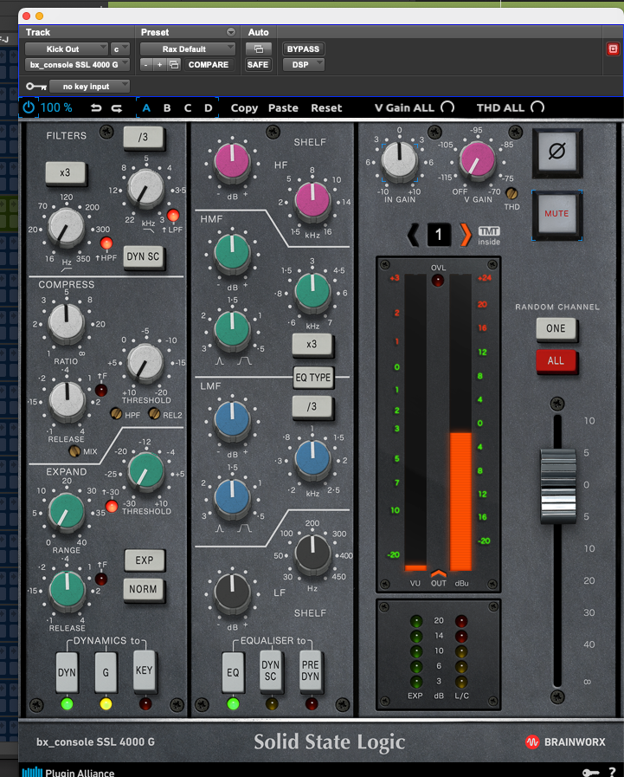
Task: Click the MIX screw trim
Action: click(74, 451)
